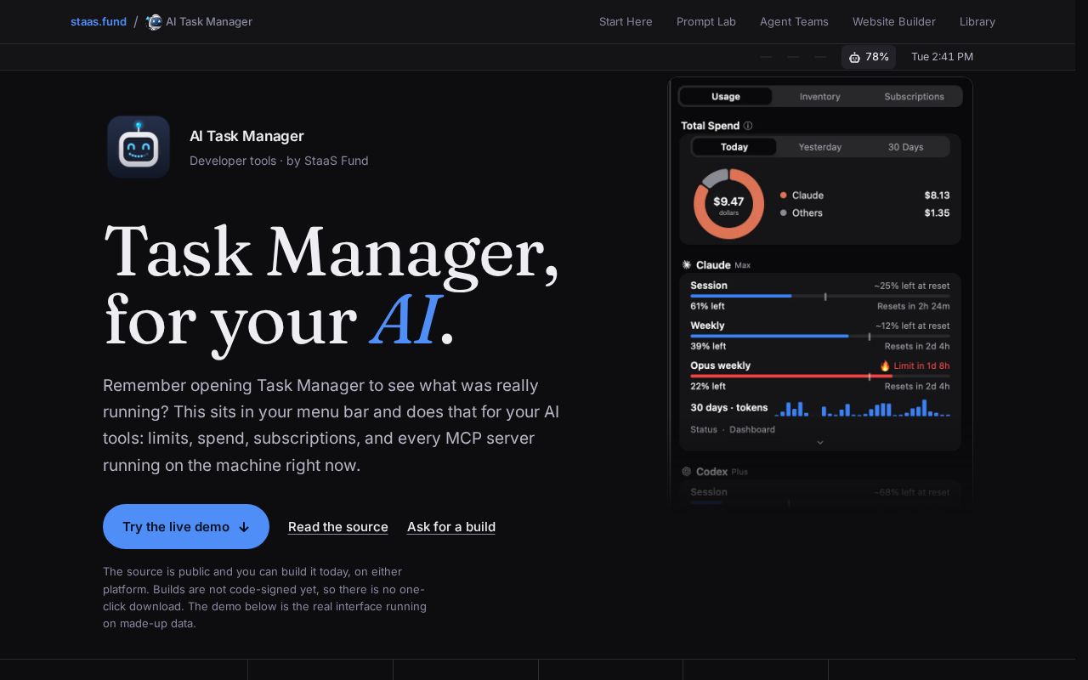This screenshot has height=680, width=1088.
Task: Click the robot mascot icon in the breadcrumb
Action: (x=154, y=22)
